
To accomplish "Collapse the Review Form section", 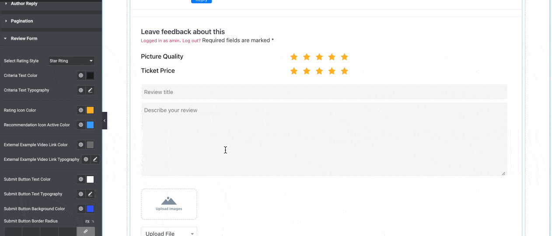I will (x=24, y=38).
